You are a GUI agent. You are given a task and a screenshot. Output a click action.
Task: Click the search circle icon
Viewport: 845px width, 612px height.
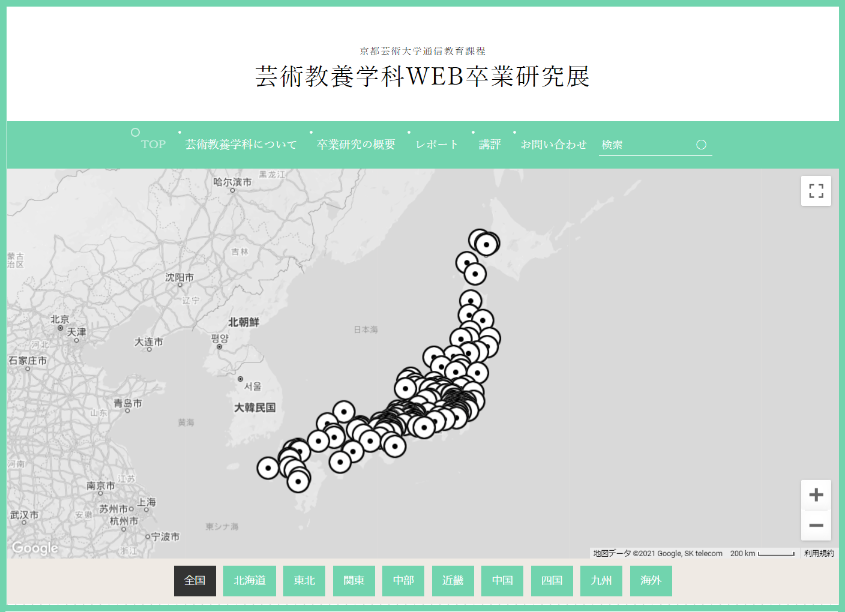tap(701, 145)
